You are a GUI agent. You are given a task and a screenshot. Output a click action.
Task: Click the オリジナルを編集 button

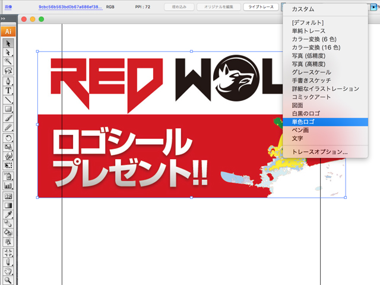click(x=218, y=7)
